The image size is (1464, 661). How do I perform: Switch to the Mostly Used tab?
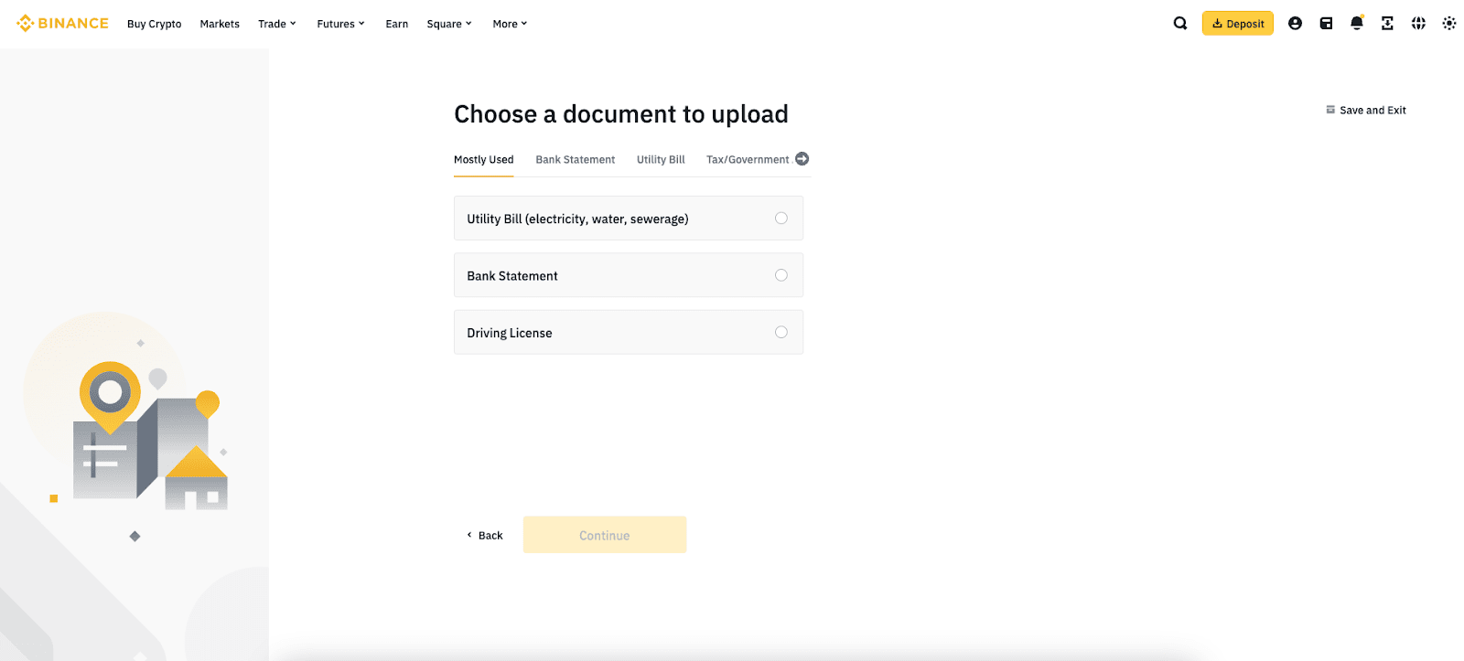pos(484,160)
